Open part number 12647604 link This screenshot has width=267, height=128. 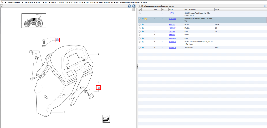pos(172,19)
